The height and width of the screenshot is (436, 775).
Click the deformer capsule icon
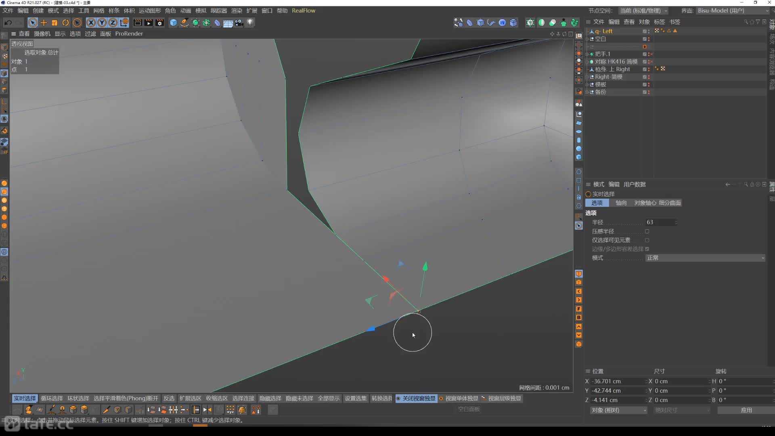217,23
